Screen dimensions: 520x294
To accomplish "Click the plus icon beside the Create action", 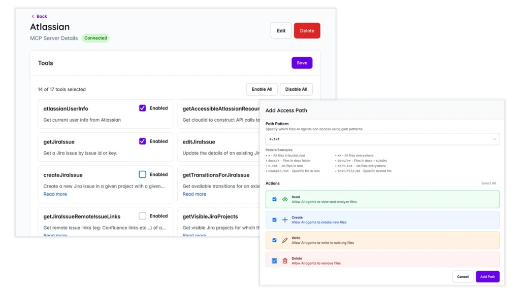I will coord(284,219).
